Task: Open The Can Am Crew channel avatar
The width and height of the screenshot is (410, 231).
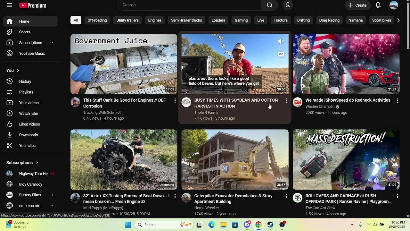Action: 298,198
